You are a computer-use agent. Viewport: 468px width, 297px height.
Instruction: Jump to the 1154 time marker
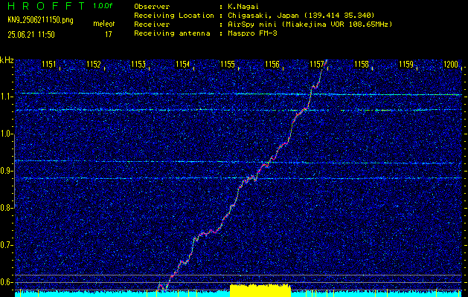point(183,64)
